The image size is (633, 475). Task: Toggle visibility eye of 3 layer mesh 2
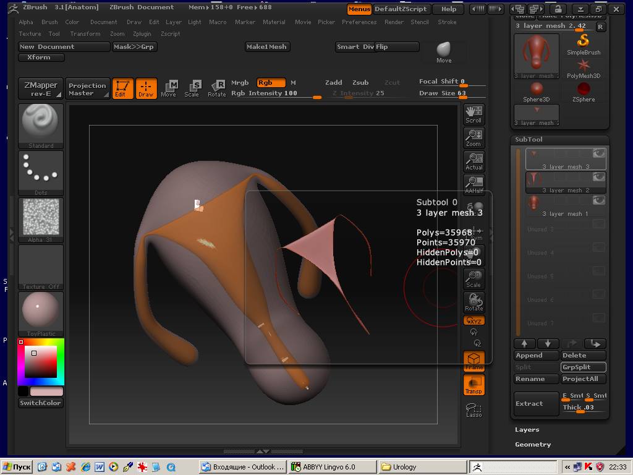[598, 177]
